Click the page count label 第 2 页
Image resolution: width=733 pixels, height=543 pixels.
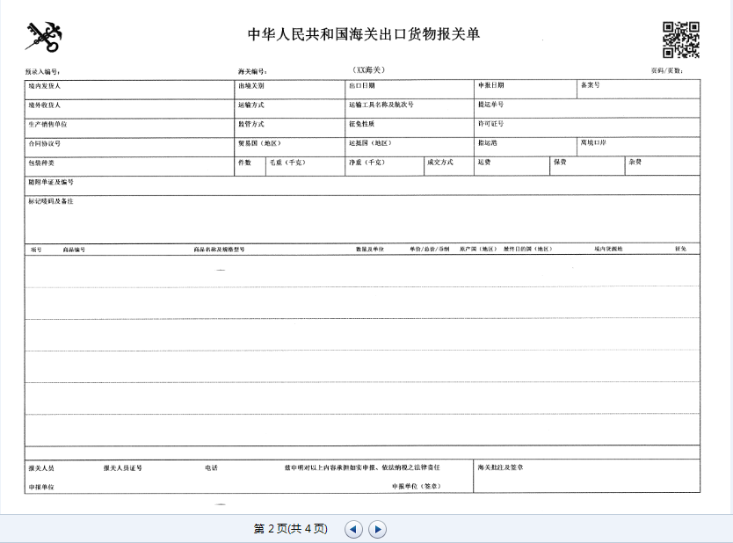click(290, 529)
